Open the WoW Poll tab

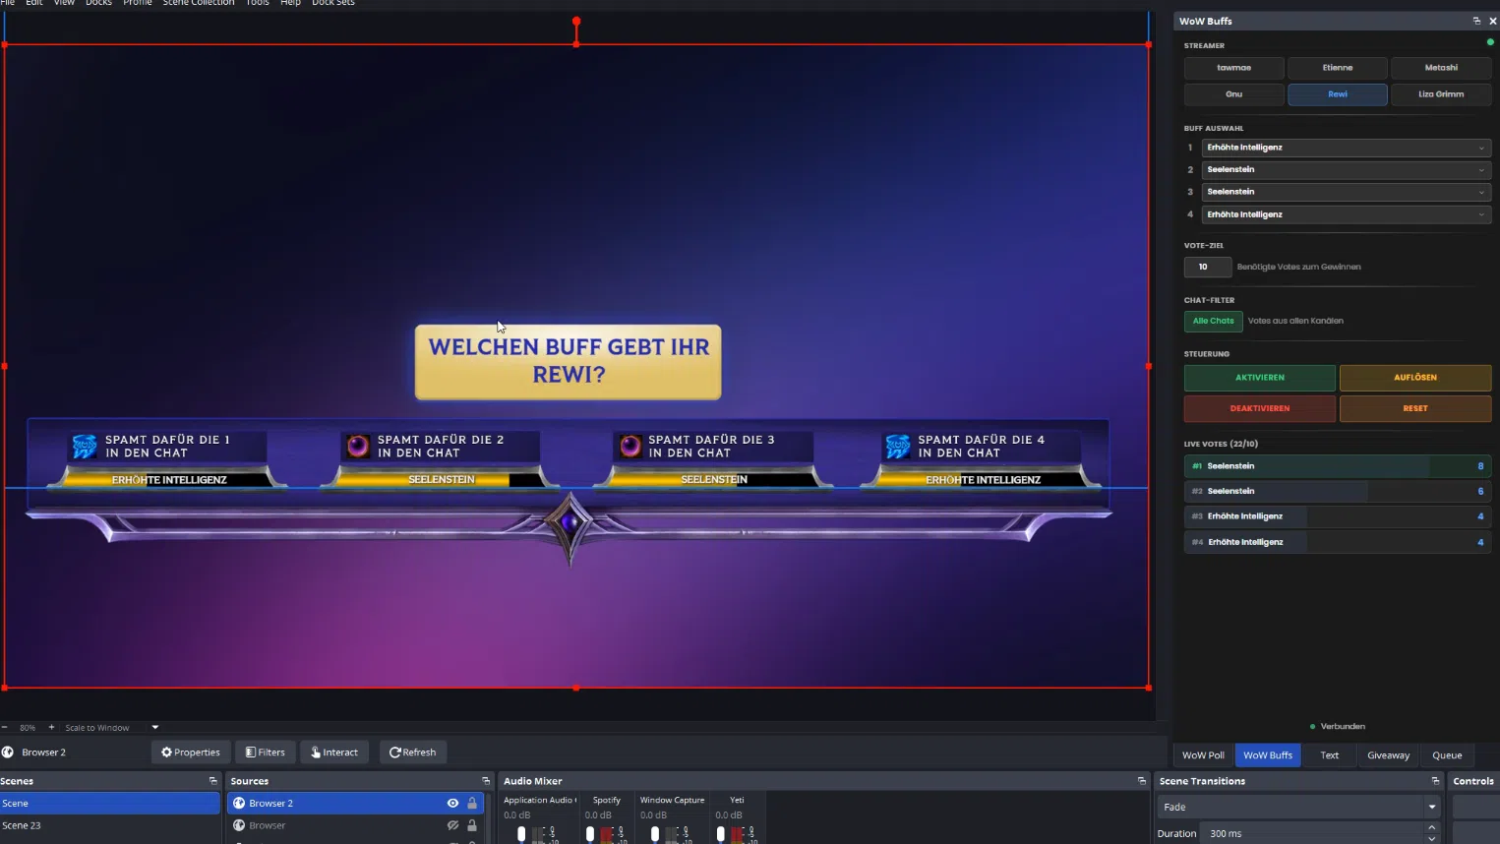click(x=1203, y=755)
